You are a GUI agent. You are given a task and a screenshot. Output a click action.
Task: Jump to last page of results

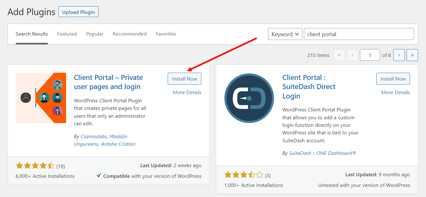[412, 55]
